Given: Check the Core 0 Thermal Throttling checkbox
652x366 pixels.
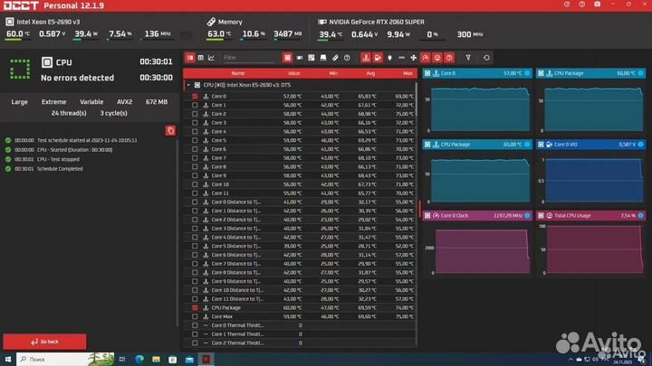Looking at the screenshot, I should click(195, 325).
